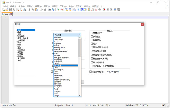Click the Stop Recording macro icon
The height and width of the screenshot is (108, 170).
pos(108,10)
